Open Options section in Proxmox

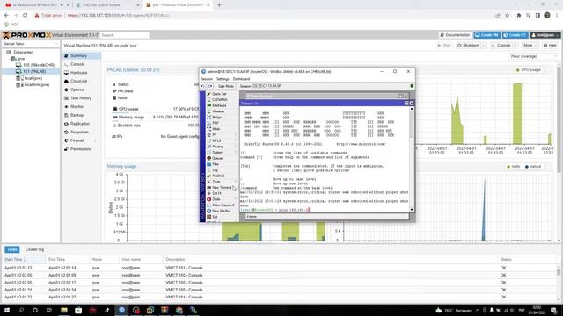coord(82,90)
